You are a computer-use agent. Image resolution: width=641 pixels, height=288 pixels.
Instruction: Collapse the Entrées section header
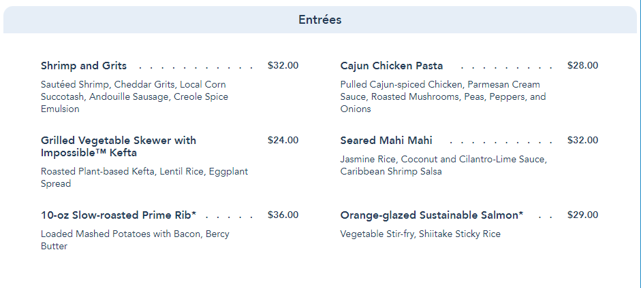click(319, 20)
